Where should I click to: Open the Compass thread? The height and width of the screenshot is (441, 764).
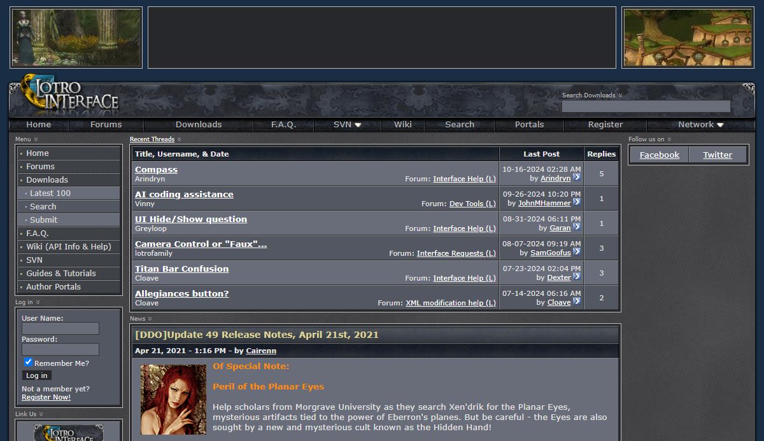pos(156,169)
